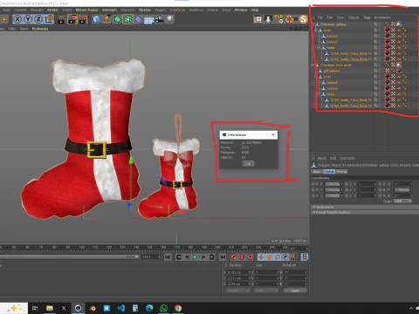The width and height of the screenshot is (419, 314).
Task: Open the Size mode dropdown
Action: point(266,290)
